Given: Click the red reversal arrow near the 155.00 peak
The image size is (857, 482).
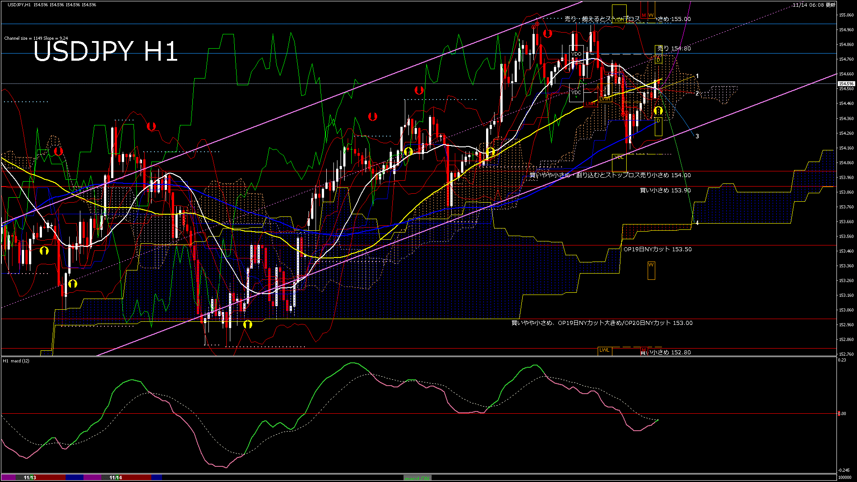Looking at the screenshot, I should (x=548, y=33).
